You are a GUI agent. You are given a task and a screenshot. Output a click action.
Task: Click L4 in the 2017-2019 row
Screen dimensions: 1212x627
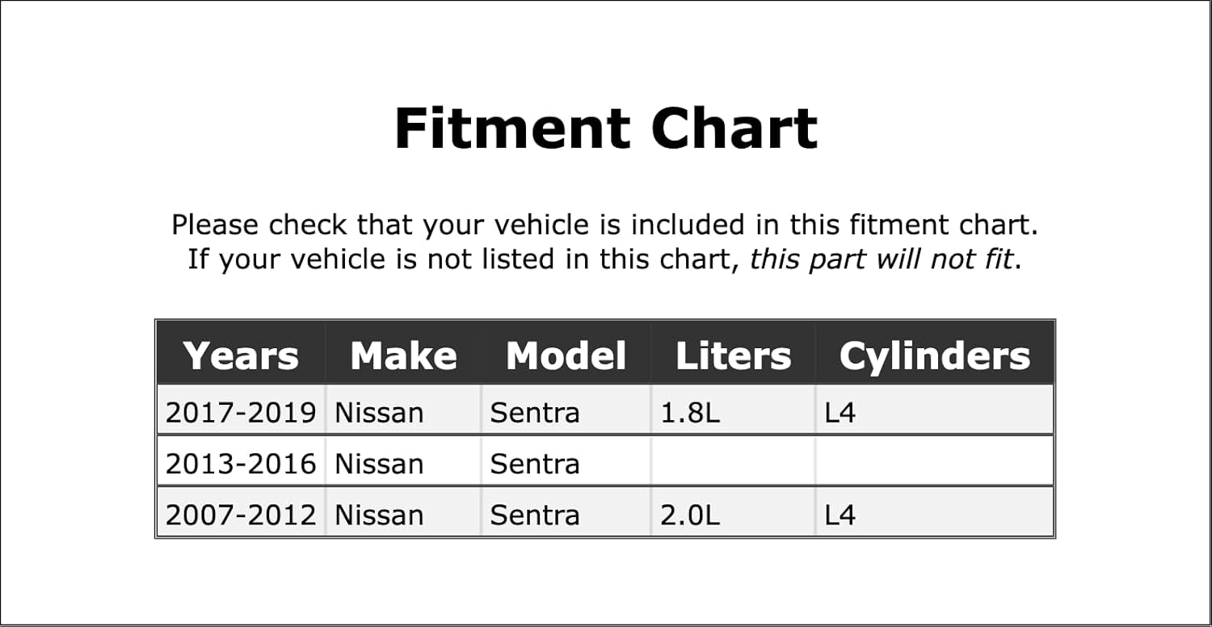(x=840, y=413)
